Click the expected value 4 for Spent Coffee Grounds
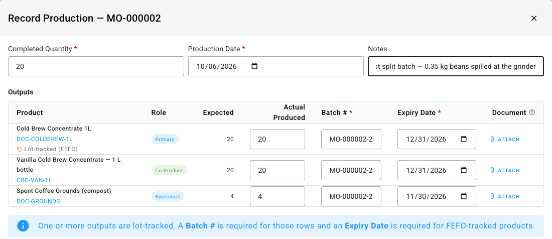This screenshot has width=552, height=239. [232, 196]
